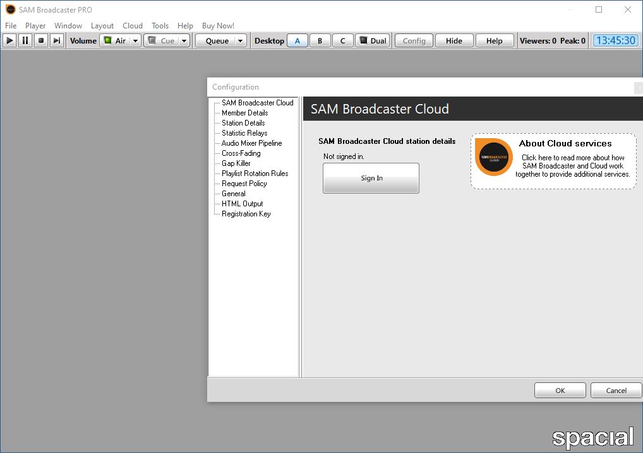Select Gap Killer in config tree
The image size is (643, 453).
pos(236,163)
